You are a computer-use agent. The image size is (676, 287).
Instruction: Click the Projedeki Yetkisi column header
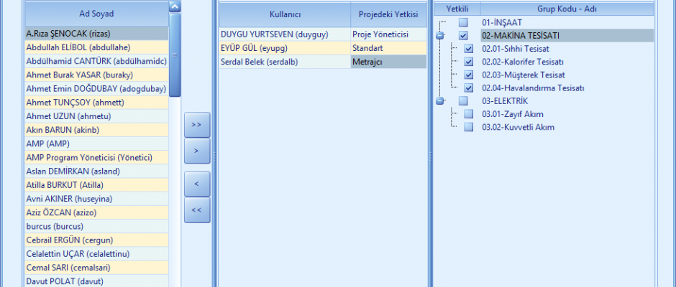pos(388,14)
